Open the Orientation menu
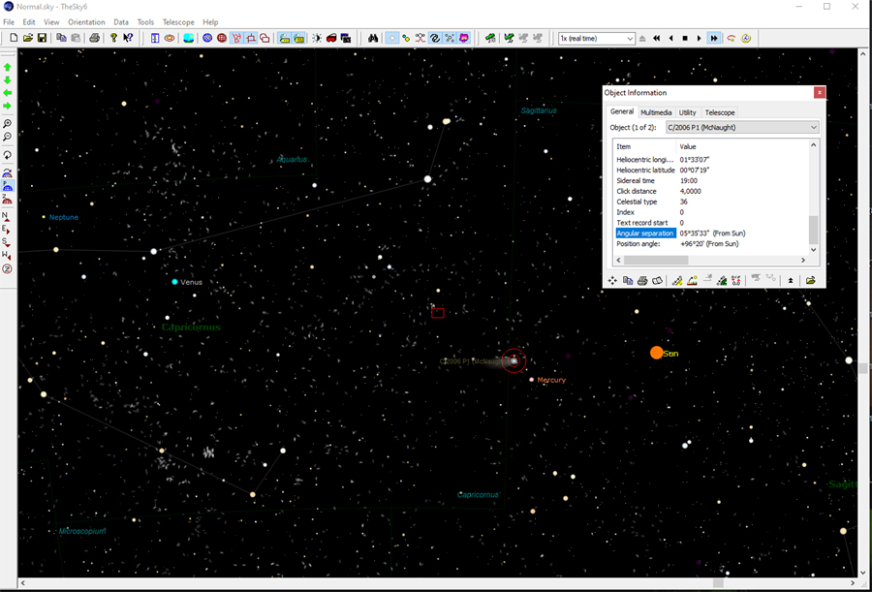This screenshot has width=872, height=592. pos(86,22)
